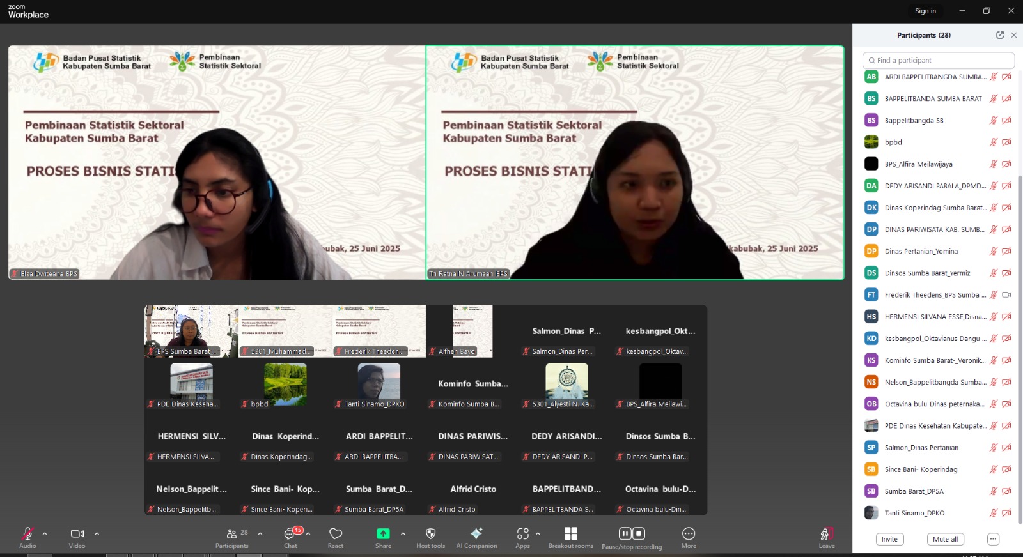This screenshot has height=557, width=1023.
Task: Pop out the Participants panel
Action: 1000,35
